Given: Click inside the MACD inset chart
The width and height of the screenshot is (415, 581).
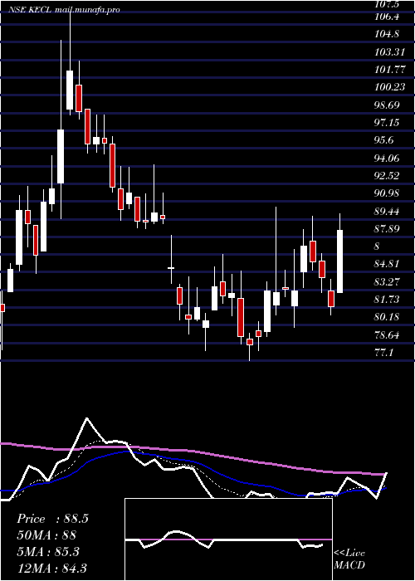Looking at the screenshot, I should (228, 539).
